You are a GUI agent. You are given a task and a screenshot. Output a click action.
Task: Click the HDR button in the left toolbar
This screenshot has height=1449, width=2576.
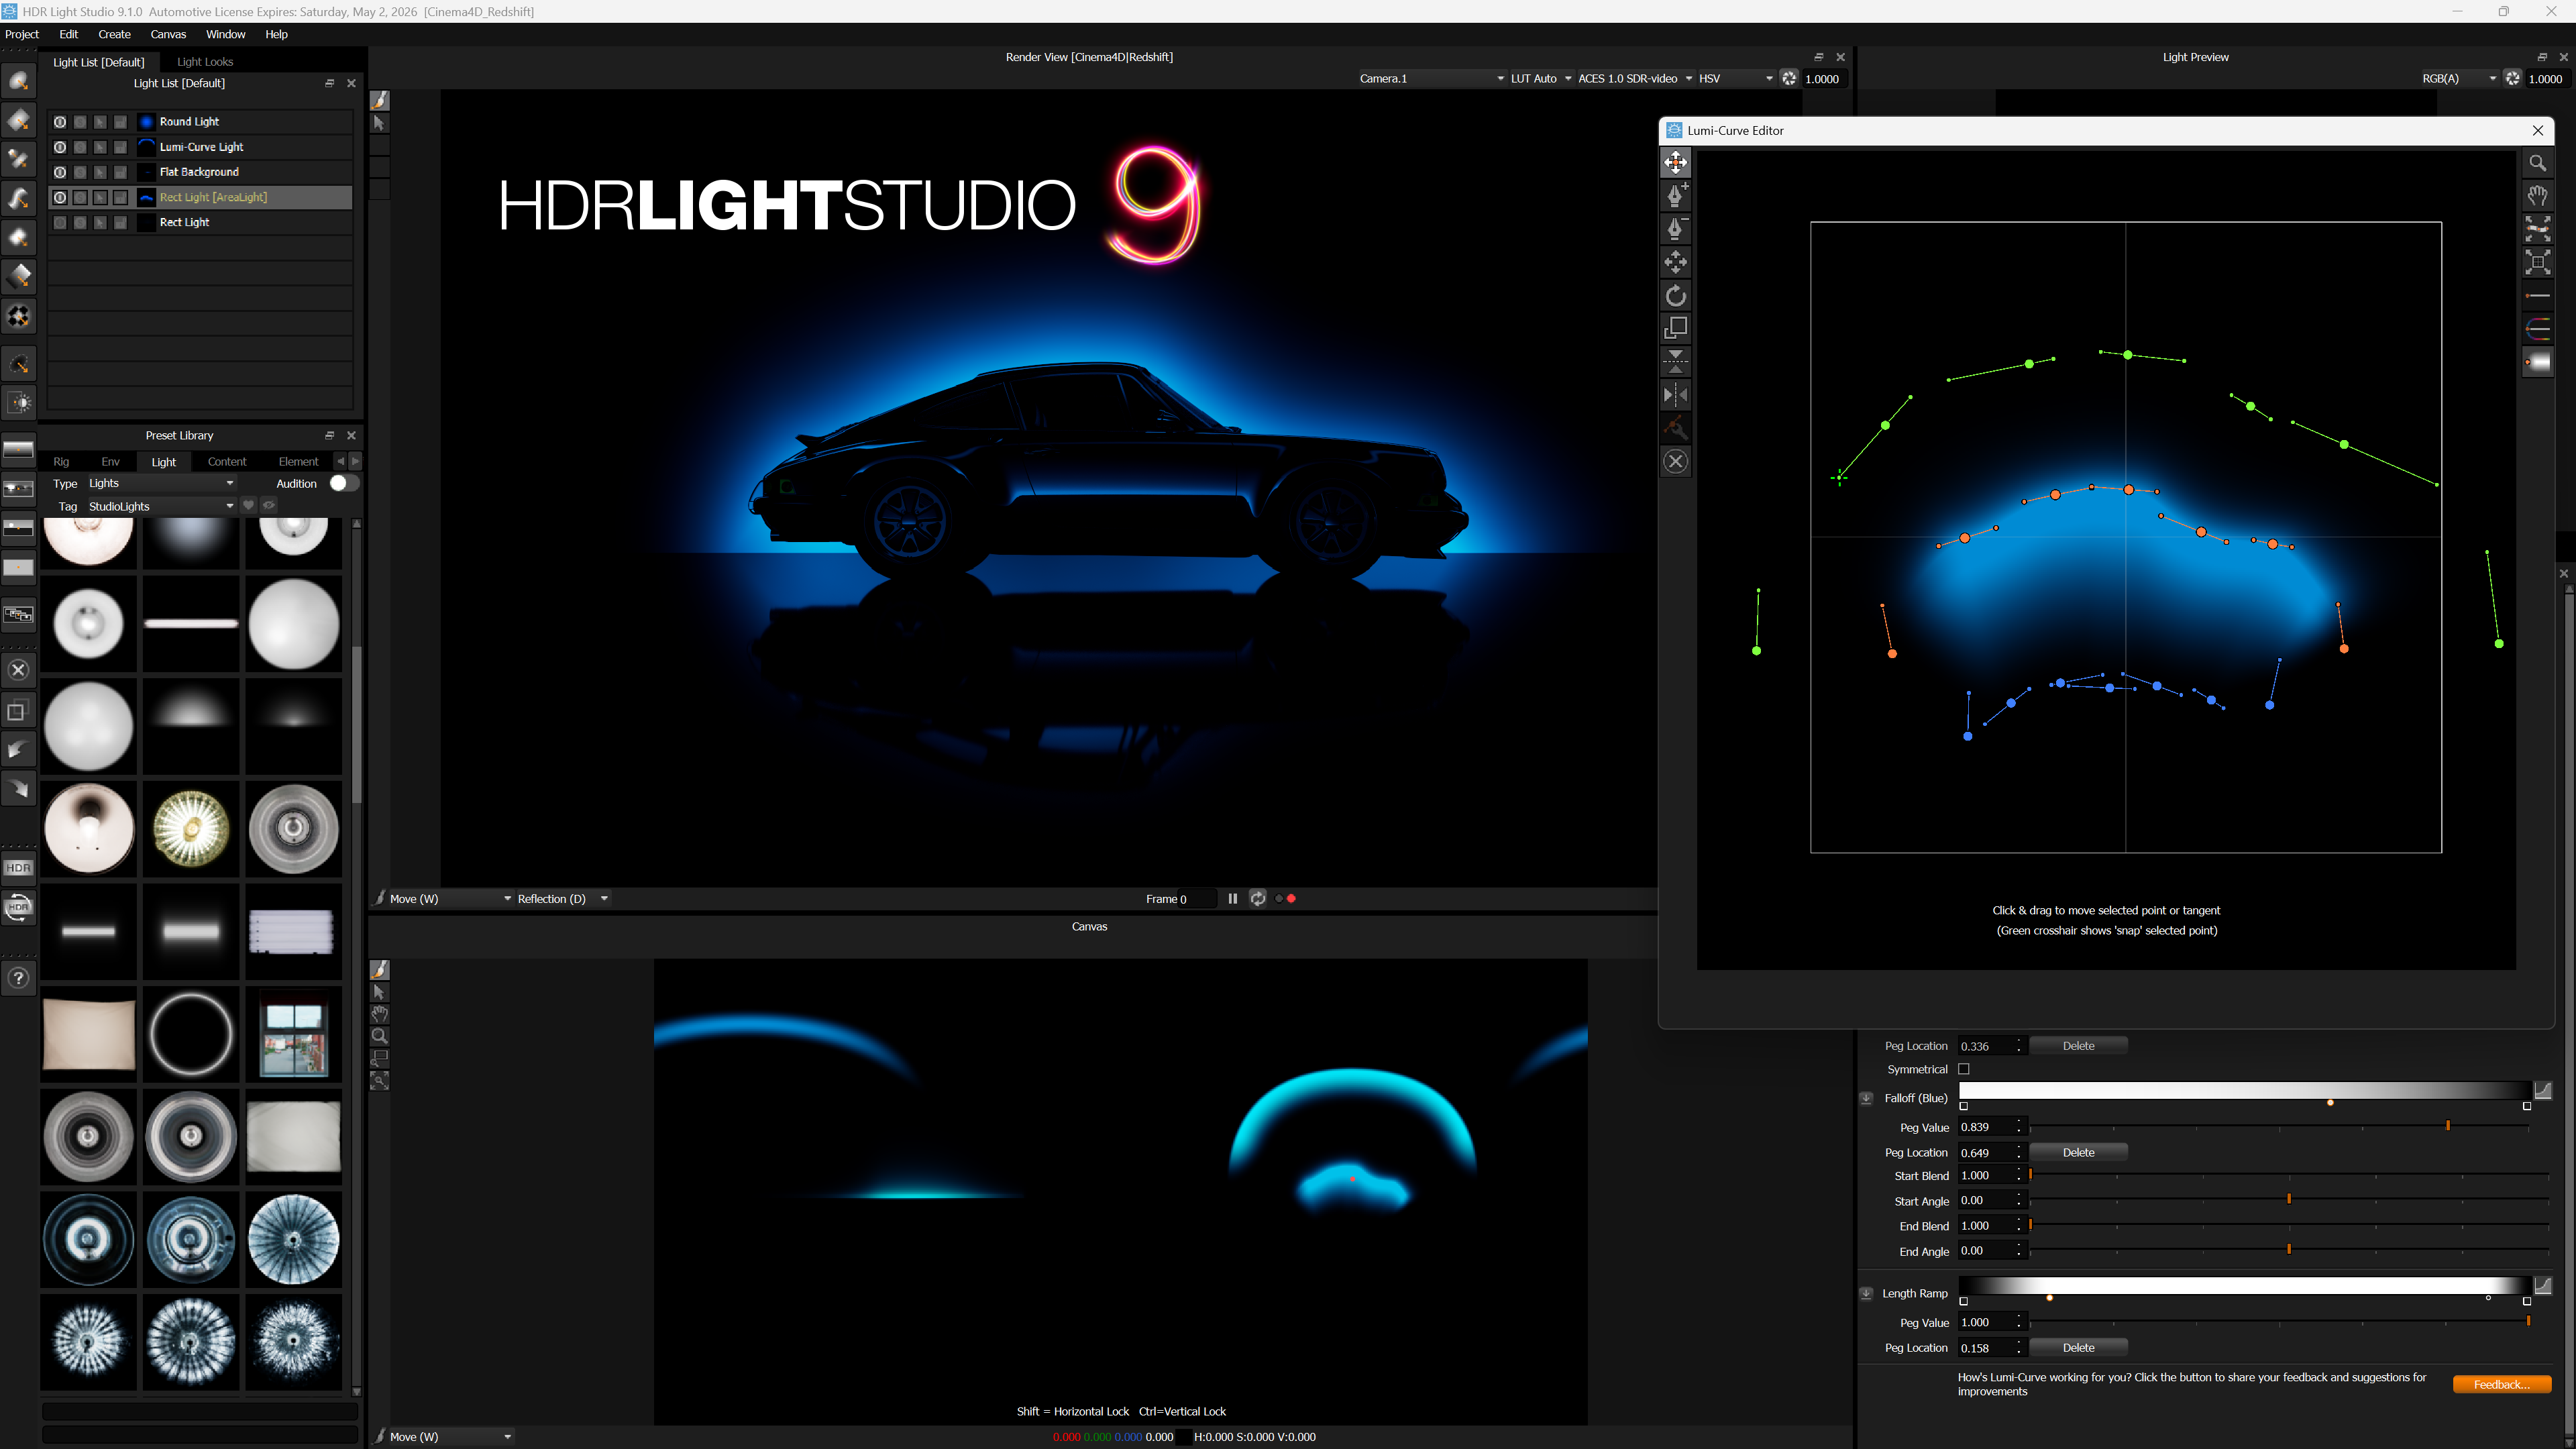(19, 868)
